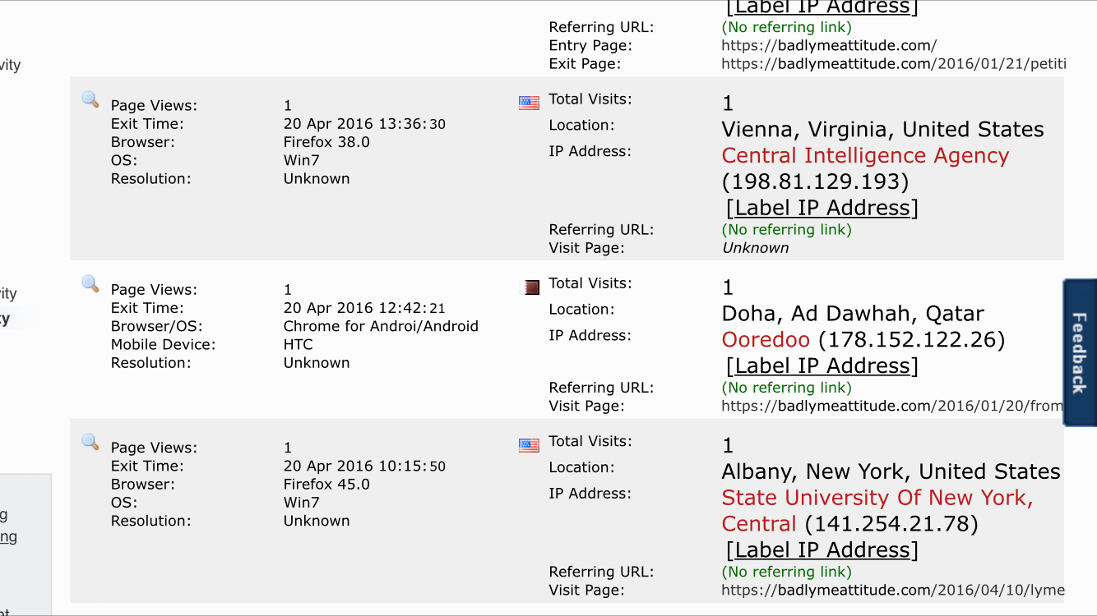
Task: Open magnifier icon for the Doha, Qatar visit
Action: (90, 283)
